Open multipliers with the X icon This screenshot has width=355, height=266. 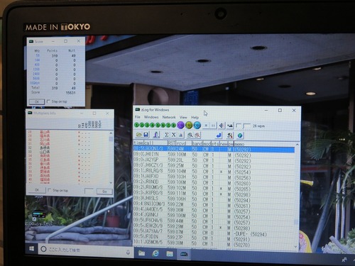173,135
